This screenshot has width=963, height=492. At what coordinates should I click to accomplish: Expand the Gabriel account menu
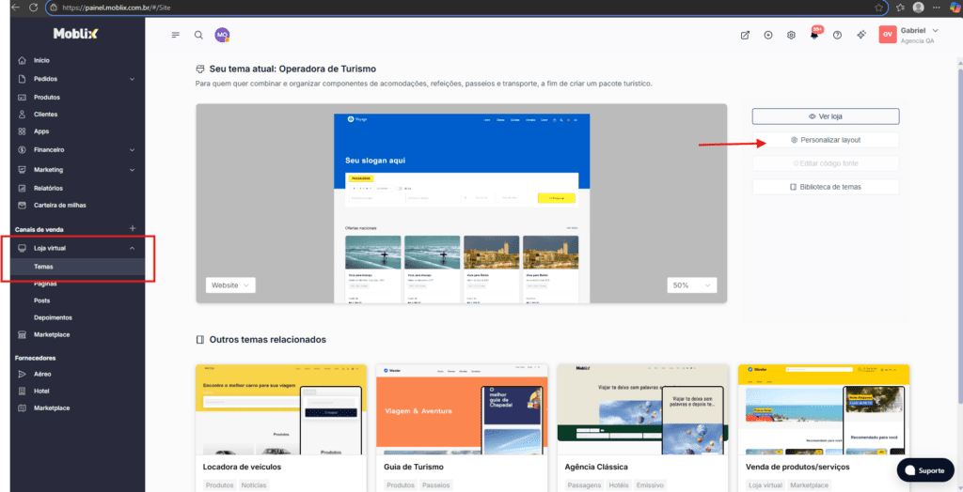935,31
